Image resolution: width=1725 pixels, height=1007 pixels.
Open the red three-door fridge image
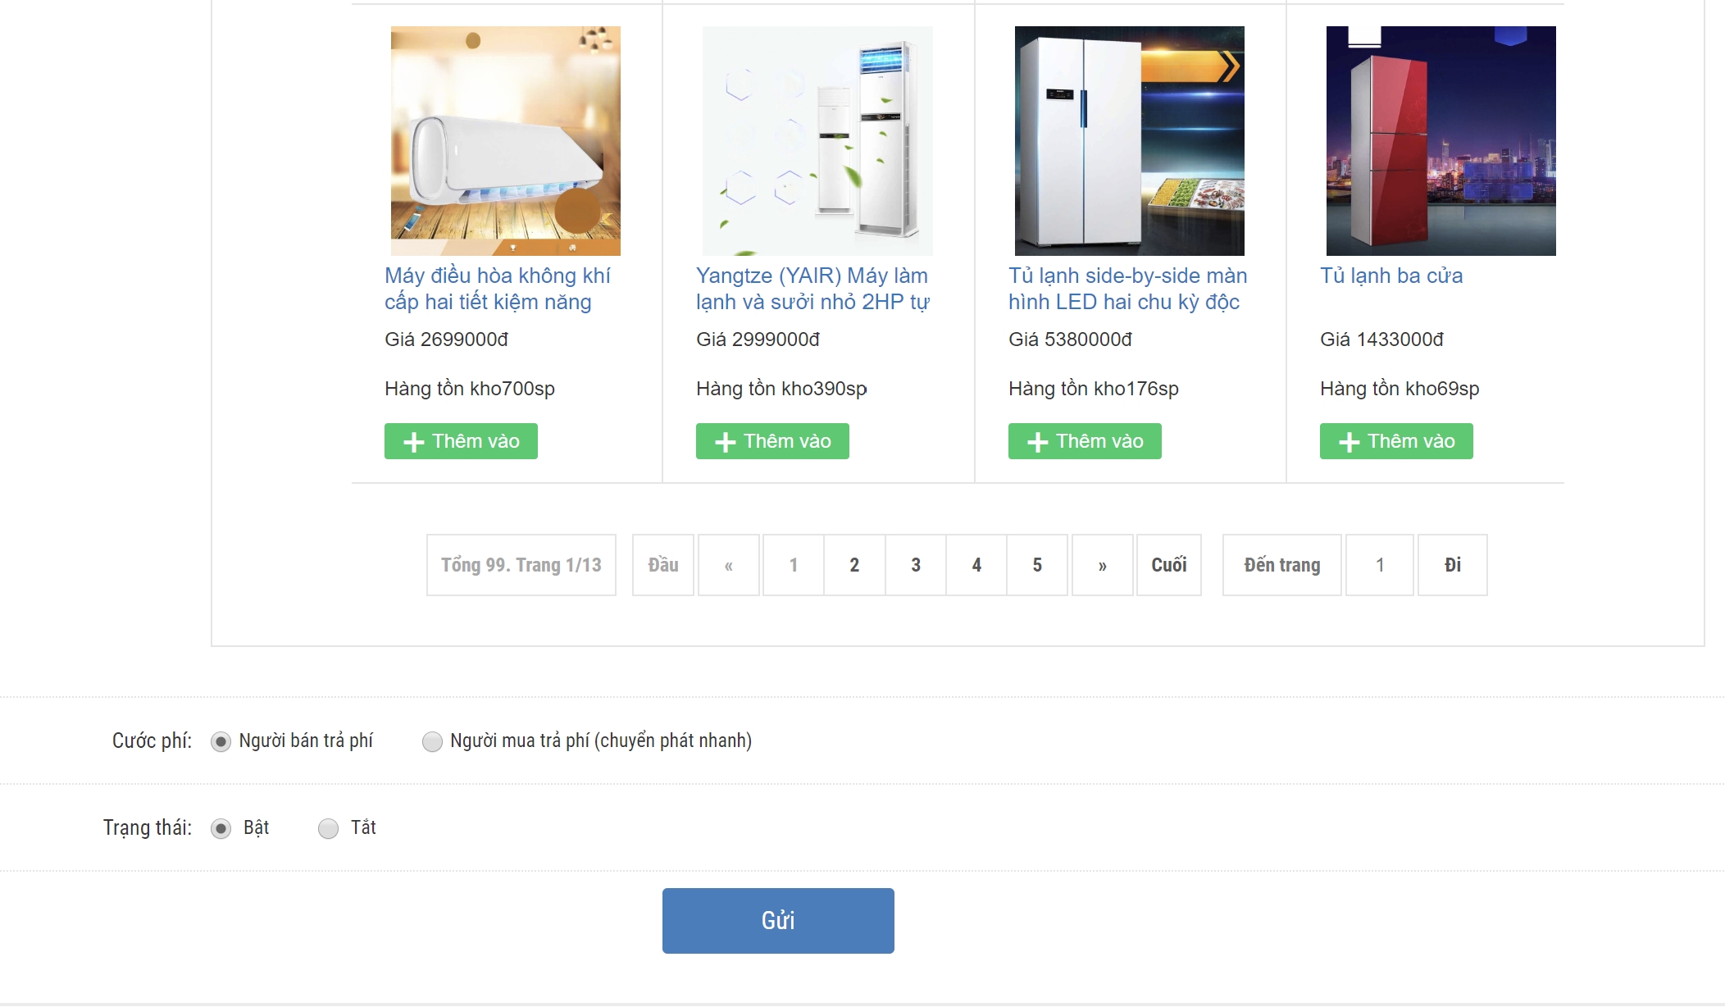click(x=1441, y=141)
